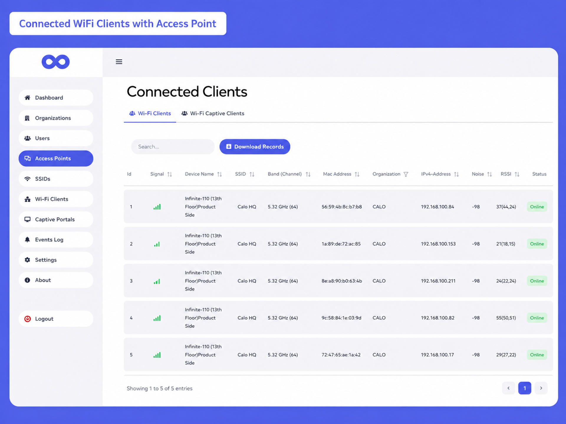Sort by the RSSI column arrows
566x424 pixels.
coord(517,174)
